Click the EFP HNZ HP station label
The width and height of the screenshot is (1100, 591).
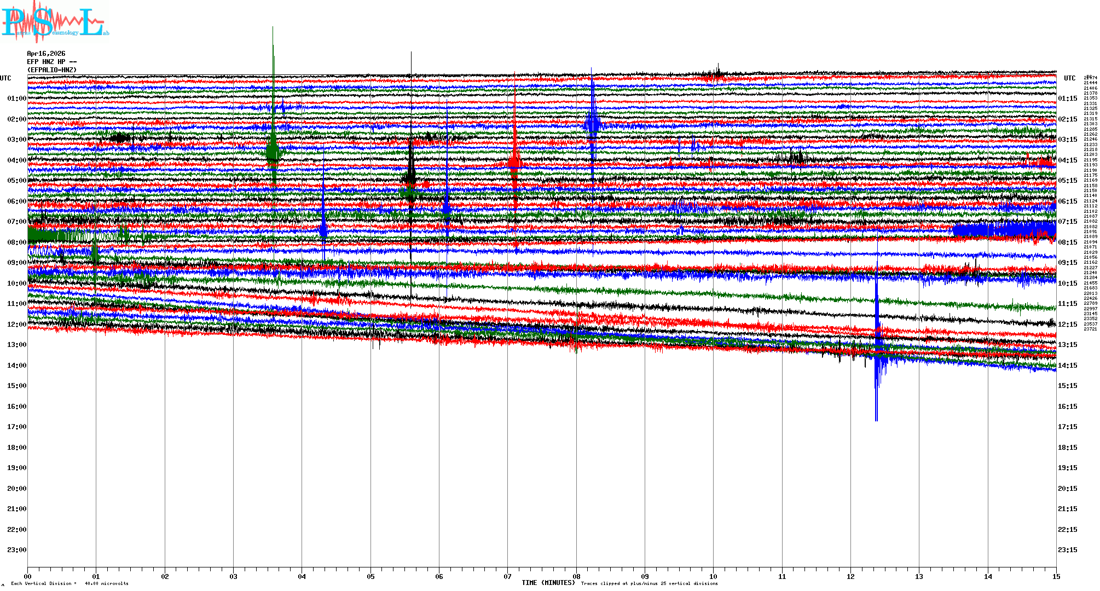(52, 62)
